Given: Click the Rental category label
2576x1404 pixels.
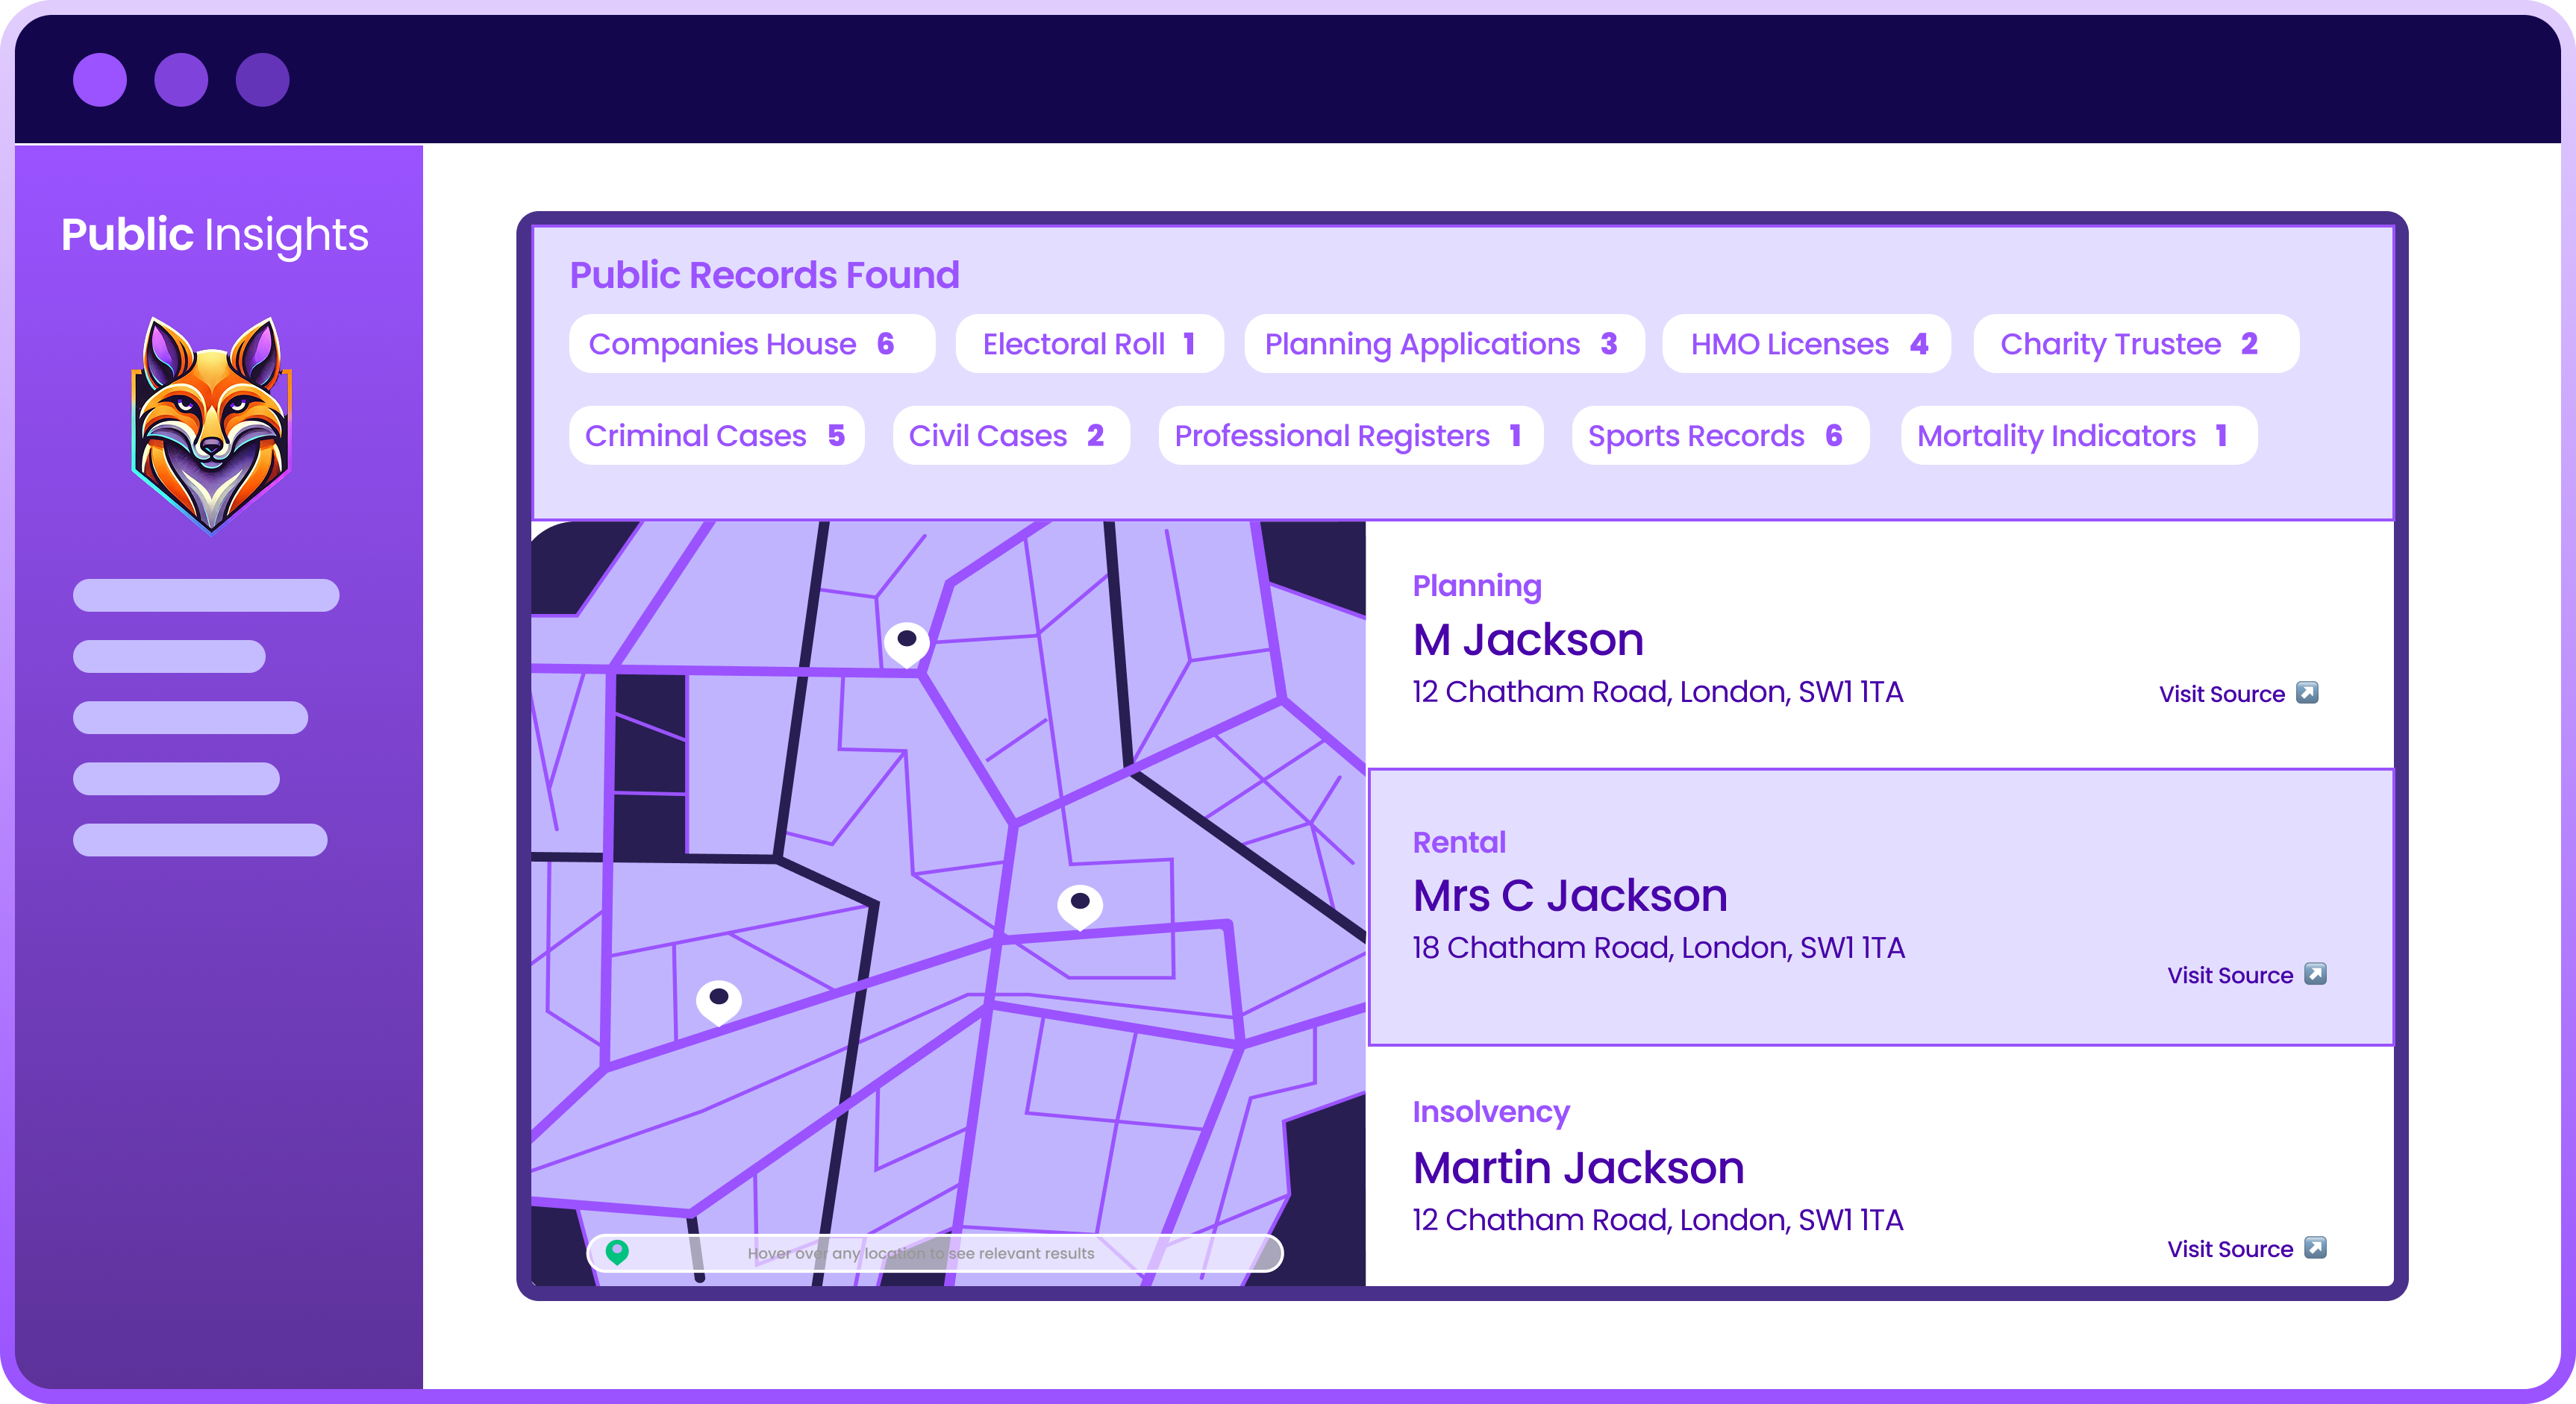Looking at the screenshot, I should tap(1459, 842).
